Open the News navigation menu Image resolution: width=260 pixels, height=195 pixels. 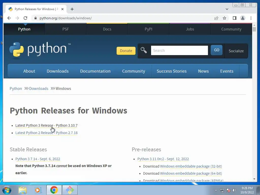tap(203, 71)
